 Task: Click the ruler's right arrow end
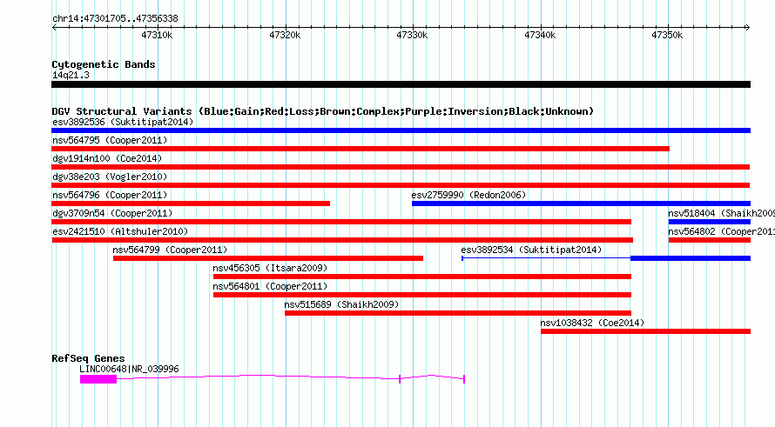click(748, 27)
